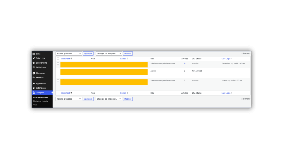Click the March 30, 2024 3:02 am cell
This screenshot has width=283, height=159.
[232, 81]
